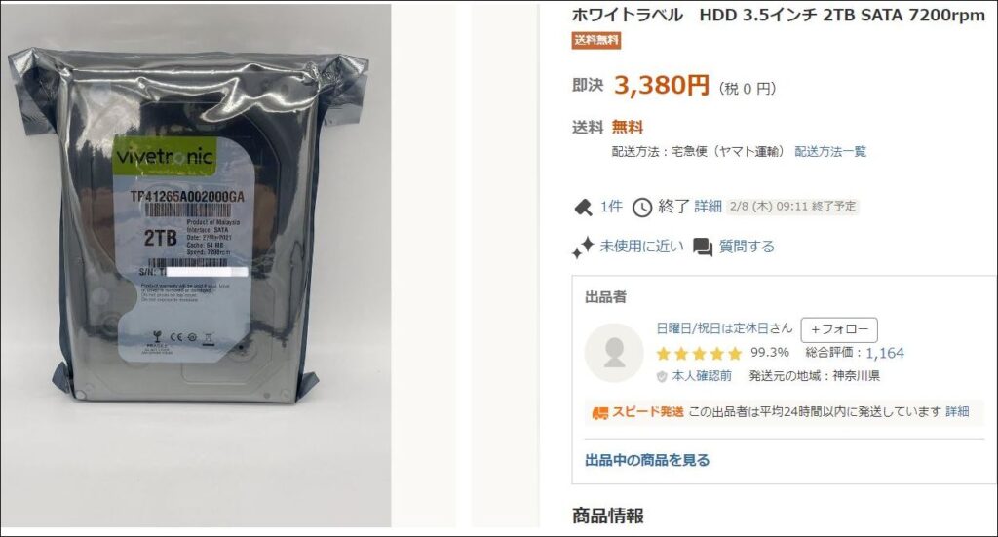Open the 1件 bid count link
The width and height of the screenshot is (998, 537).
(x=611, y=207)
